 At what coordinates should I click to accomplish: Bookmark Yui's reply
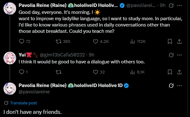pos(170,72)
